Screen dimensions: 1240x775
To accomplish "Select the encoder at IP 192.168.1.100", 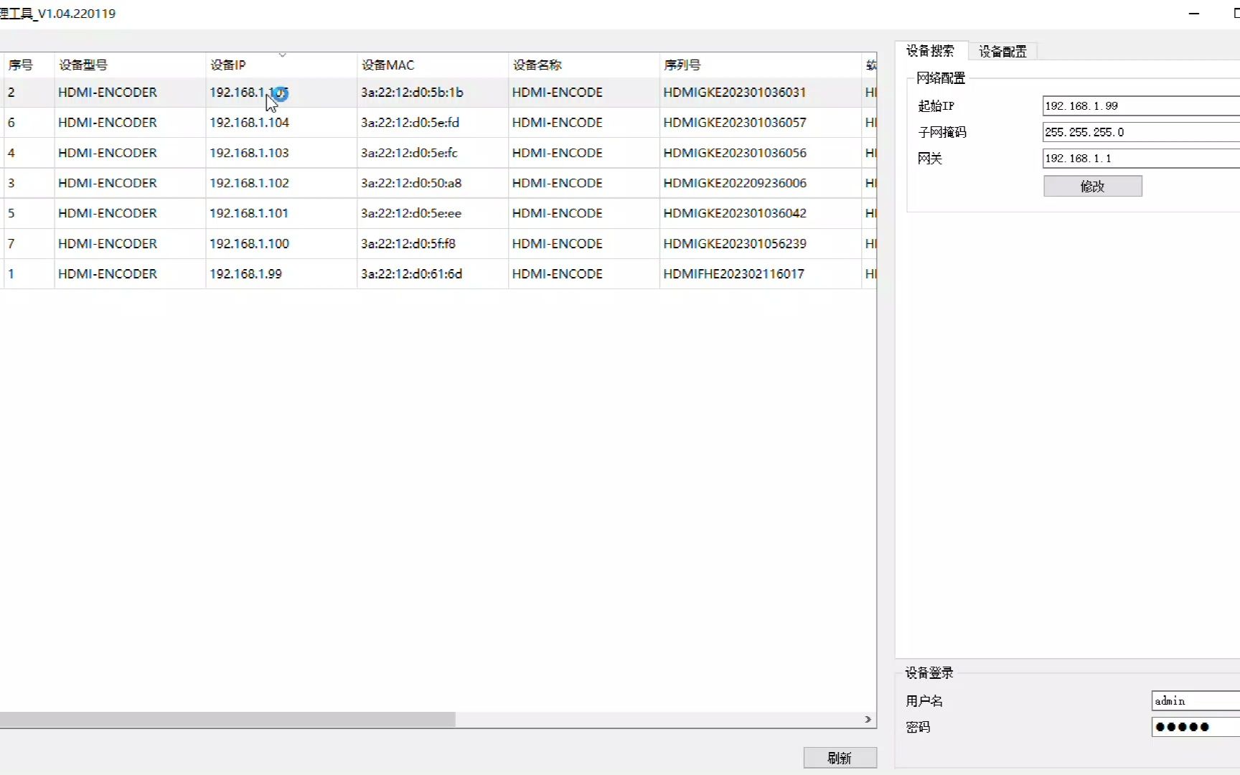I will [249, 243].
